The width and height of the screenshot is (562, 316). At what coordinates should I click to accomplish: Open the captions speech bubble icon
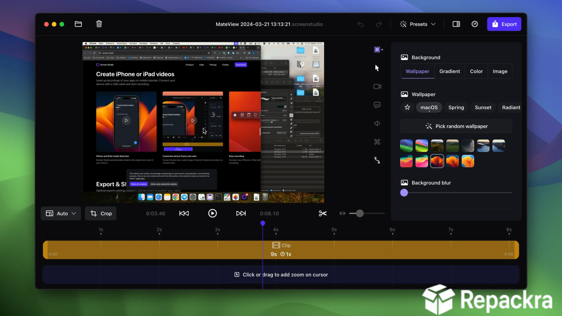click(x=377, y=105)
